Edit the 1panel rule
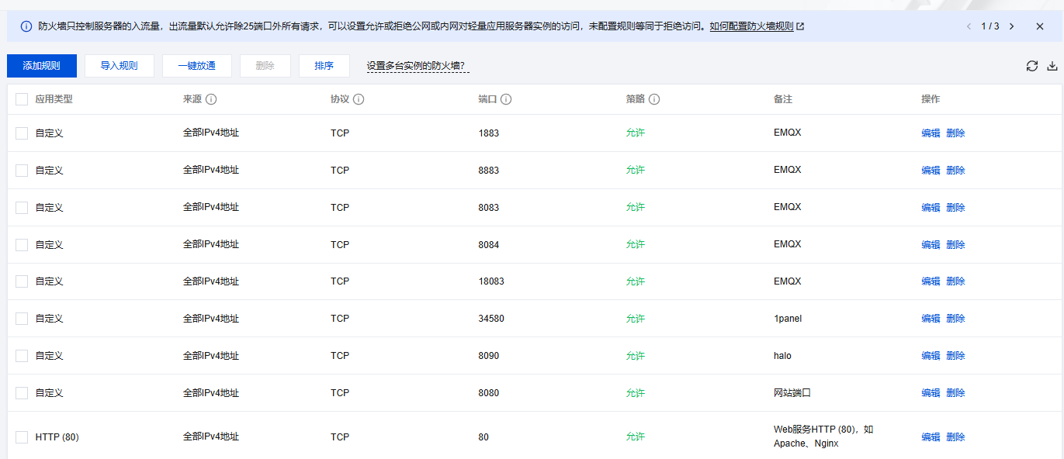 tap(931, 319)
